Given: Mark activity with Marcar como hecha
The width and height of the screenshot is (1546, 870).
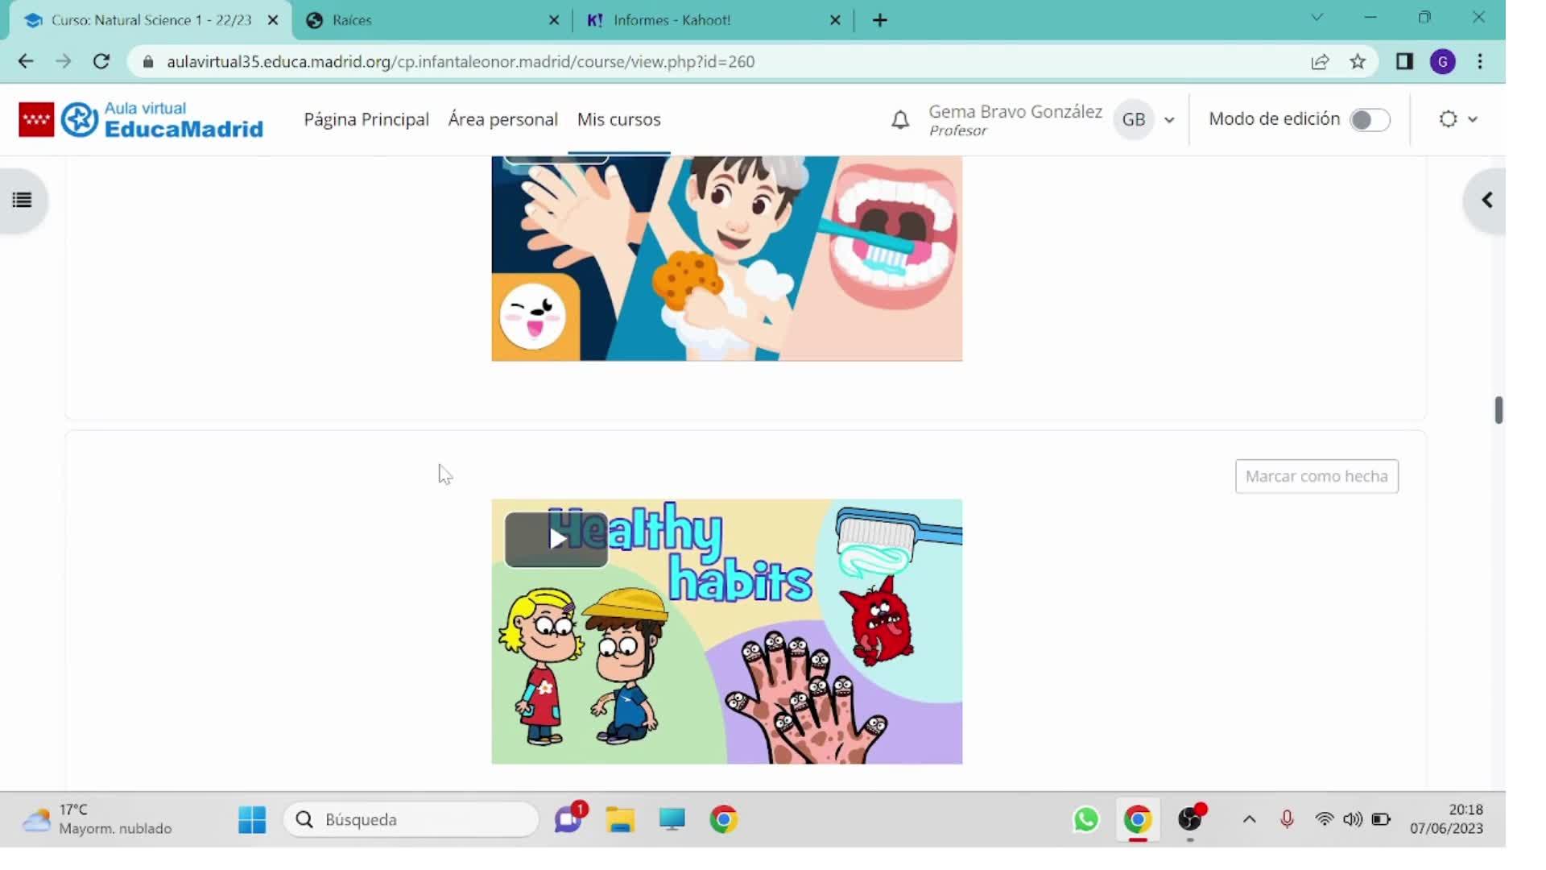Looking at the screenshot, I should (x=1316, y=476).
